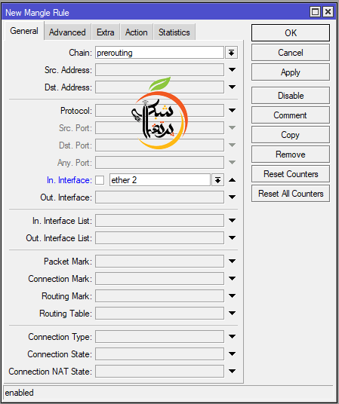Click the Reset All Counters button

click(x=291, y=194)
